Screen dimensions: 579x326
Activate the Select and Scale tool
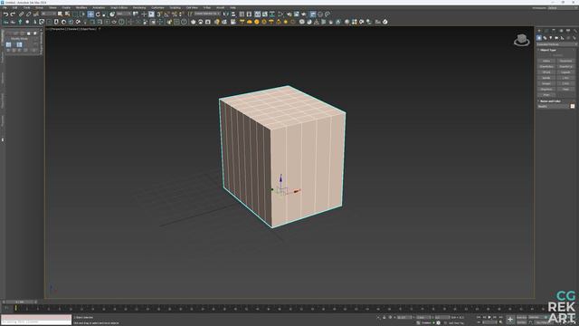(105, 14)
